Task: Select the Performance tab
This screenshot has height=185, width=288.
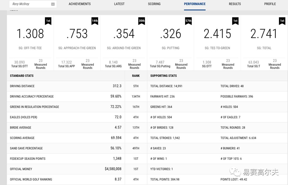Action: click(195, 4)
